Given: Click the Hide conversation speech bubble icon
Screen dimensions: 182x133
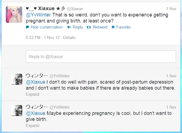Looking at the screenshot, I should 28,27.
